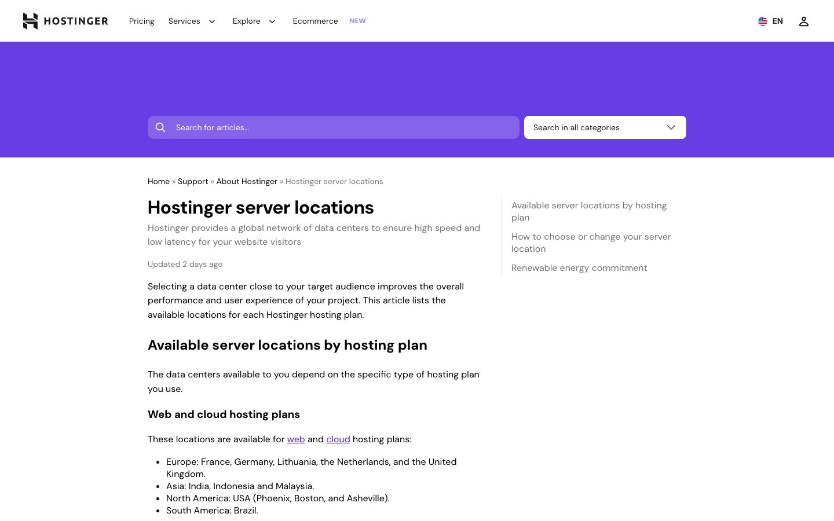Viewport: 834px width, 521px height.
Task: Click Hostinger server locations breadcrumb text
Action: (x=334, y=181)
